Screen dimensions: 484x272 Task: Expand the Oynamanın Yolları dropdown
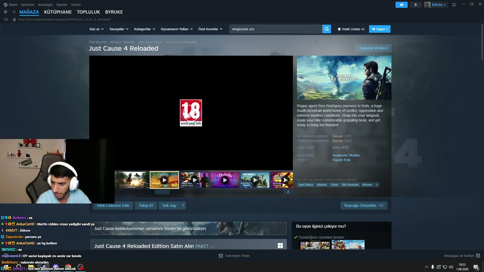[177, 29]
